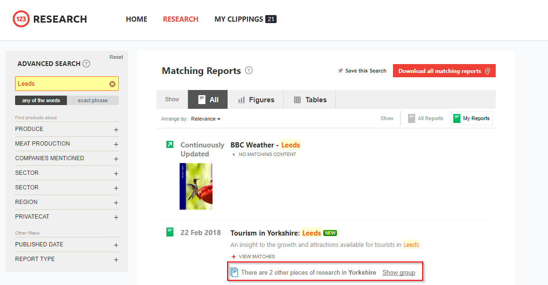Open the Matching Reports help icon
This screenshot has height=285, width=548.
tap(249, 71)
